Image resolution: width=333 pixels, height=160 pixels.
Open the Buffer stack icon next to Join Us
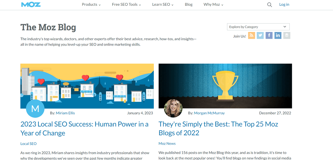(287, 35)
